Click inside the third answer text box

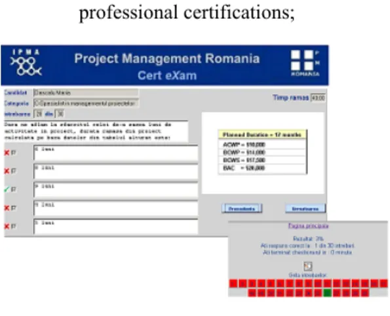coord(115,189)
